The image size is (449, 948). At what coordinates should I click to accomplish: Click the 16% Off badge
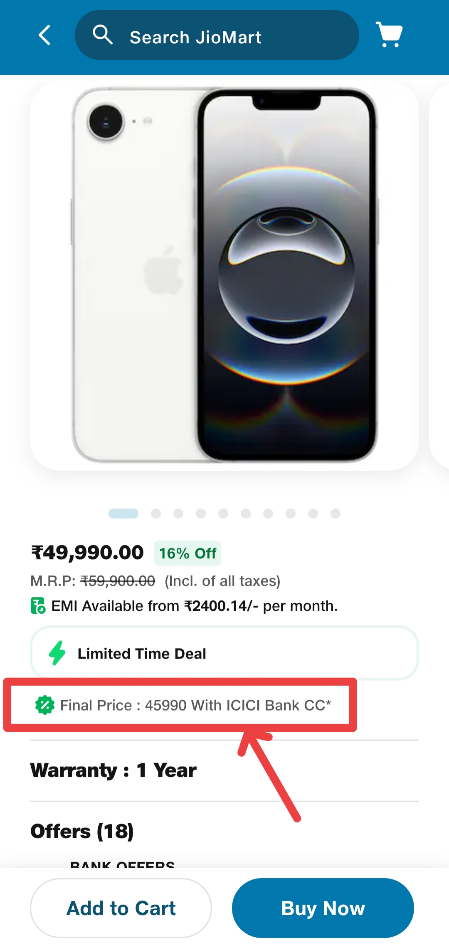[x=187, y=553]
